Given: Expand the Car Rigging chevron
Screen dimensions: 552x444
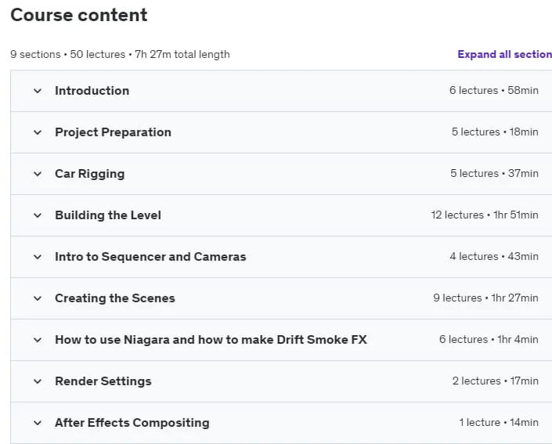Looking at the screenshot, I should click(38, 174).
